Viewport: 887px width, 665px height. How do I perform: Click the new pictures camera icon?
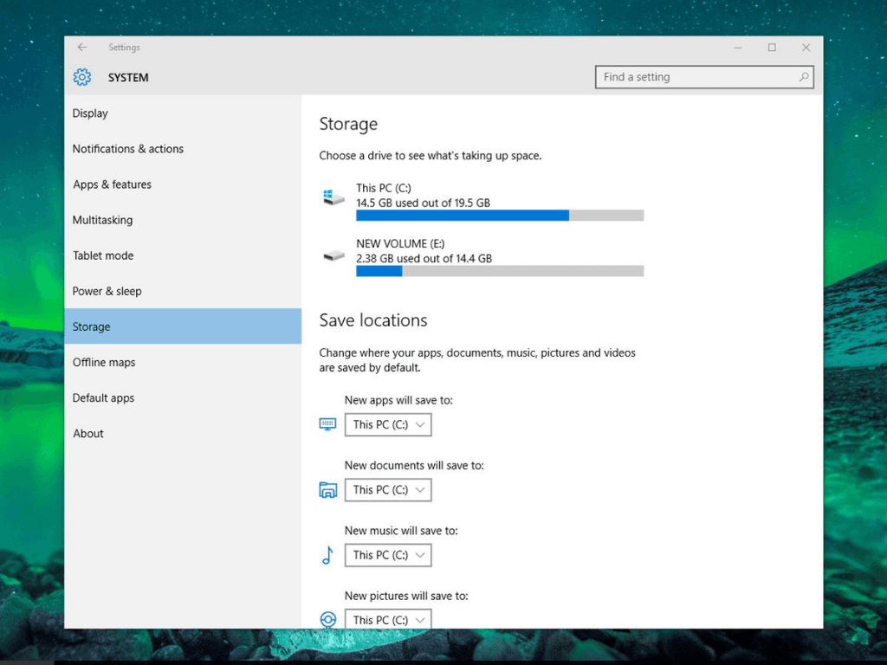[327, 619]
